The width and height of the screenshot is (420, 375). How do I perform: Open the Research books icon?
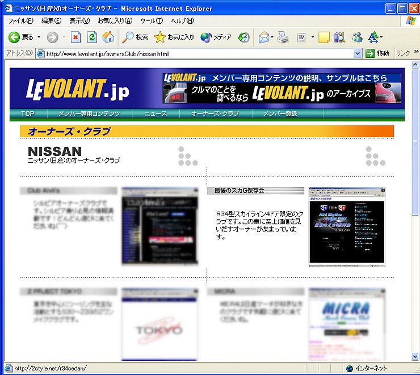(339, 37)
